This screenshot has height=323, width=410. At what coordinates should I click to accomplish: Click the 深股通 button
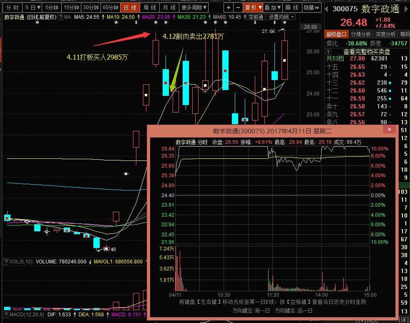pyautogui.click(x=255, y=17)
